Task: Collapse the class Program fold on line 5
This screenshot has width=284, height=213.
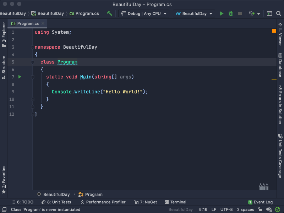Action: (33, 62)
